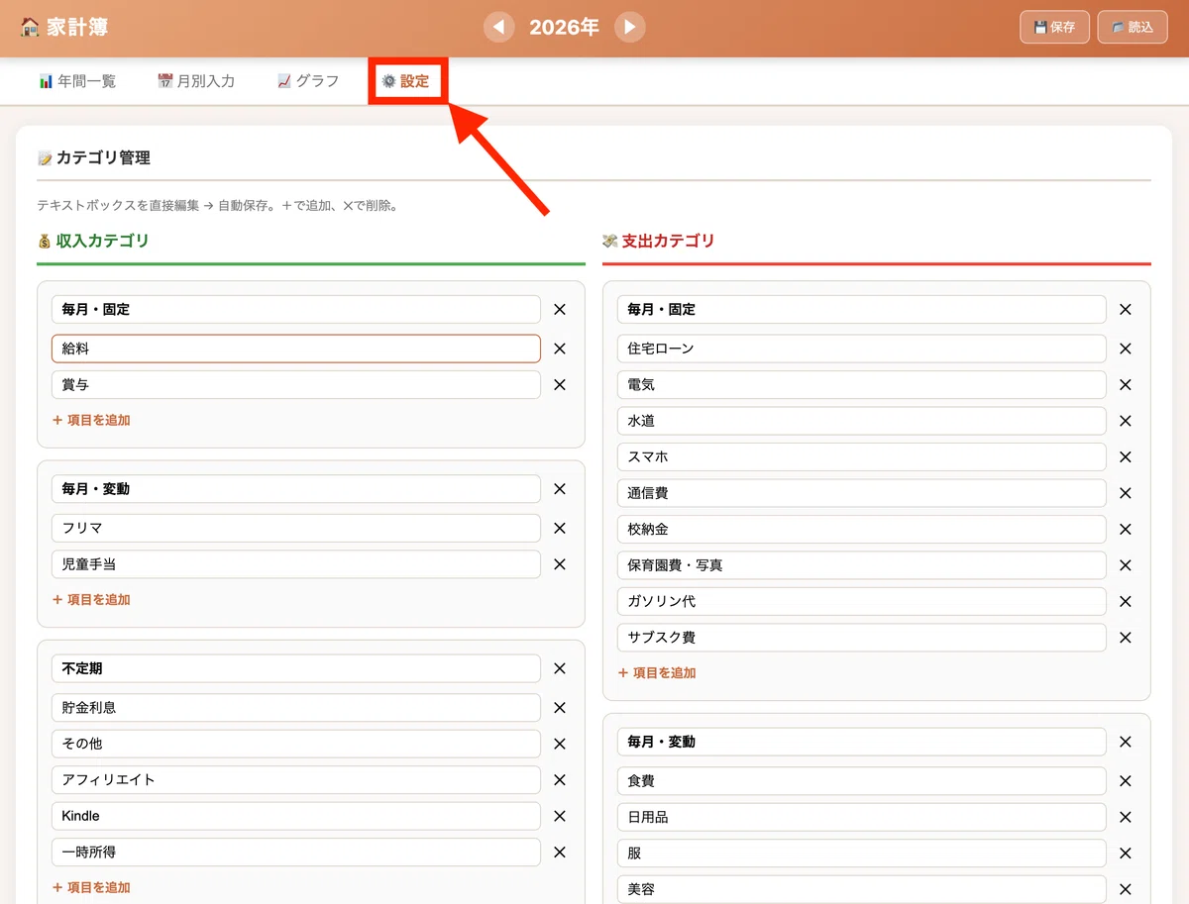Edit the 給料 text field

click(296, 349)
